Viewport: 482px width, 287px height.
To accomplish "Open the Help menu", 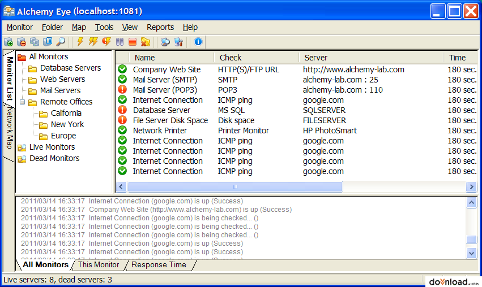I will [190, 27].
